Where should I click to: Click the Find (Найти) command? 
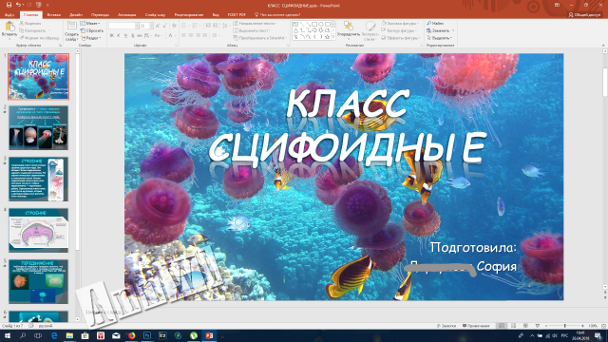(435, 23)
